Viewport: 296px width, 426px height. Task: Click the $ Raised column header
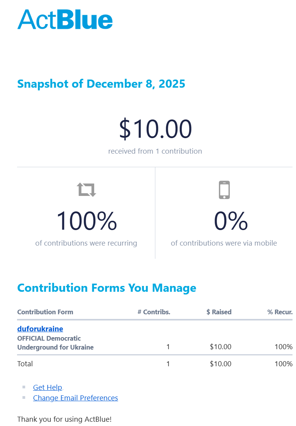(219, 312)
